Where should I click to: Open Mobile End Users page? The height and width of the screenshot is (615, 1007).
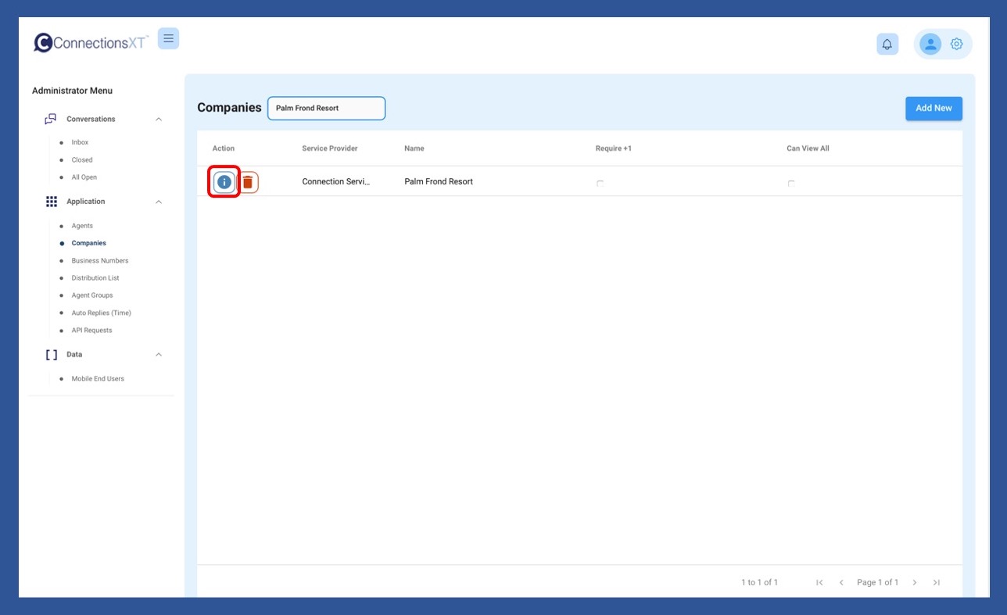tap(98, 379)
